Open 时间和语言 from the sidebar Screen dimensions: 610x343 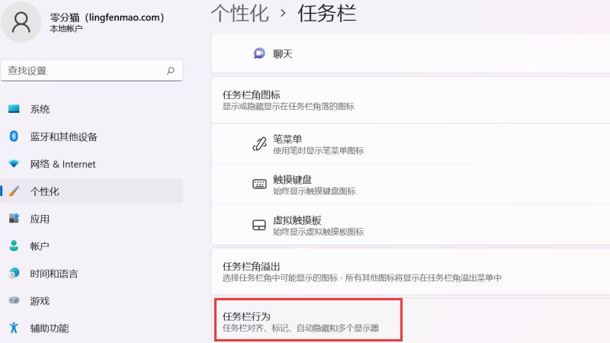click(54, 274)
